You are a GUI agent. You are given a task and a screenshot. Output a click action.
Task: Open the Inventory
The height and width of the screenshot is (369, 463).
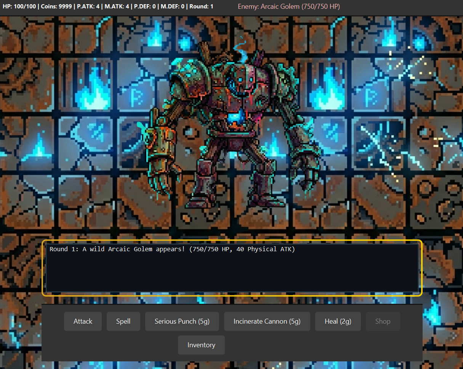pos(201,345)
